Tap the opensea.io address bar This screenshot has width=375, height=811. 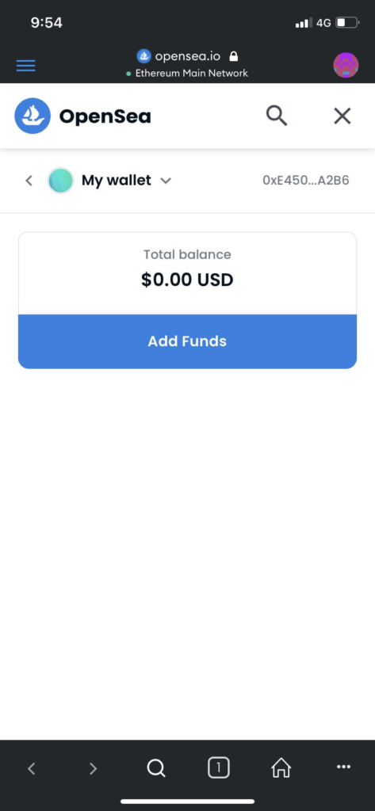pos(187,56)
